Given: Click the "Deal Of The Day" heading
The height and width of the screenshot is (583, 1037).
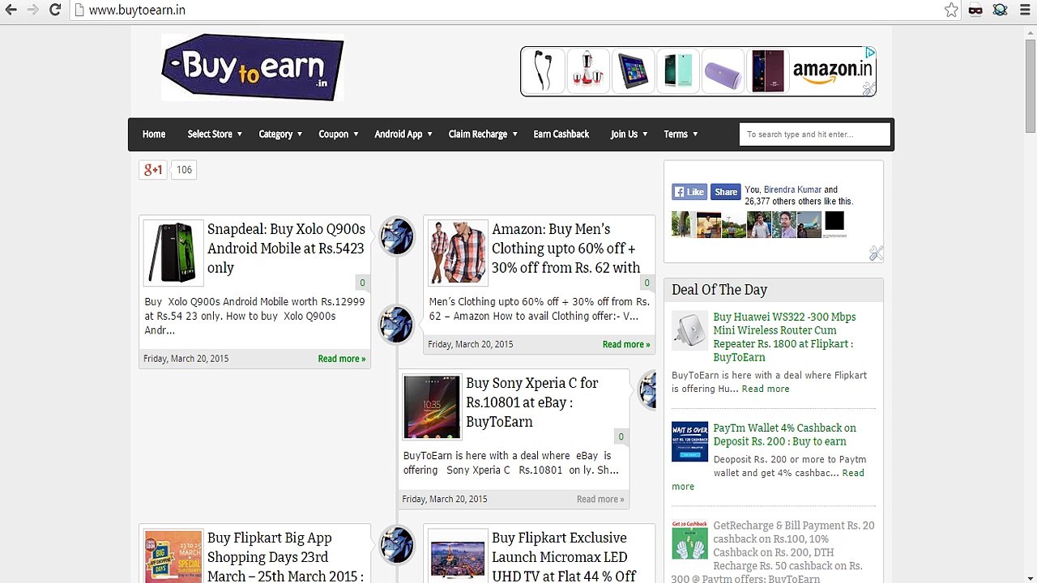Looking at the screenshot, I should pyautogui.click(x=719, y=290).
